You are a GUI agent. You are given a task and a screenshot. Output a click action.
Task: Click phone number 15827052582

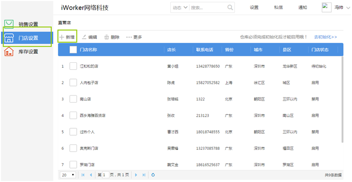(208, 82)
